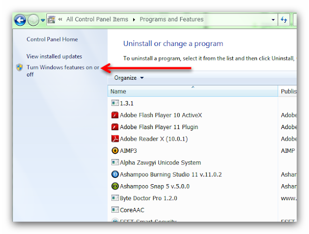Screen dimensions: 309x234
Task: Open the Organize dropdown menu
Action: tap(129, 78)
